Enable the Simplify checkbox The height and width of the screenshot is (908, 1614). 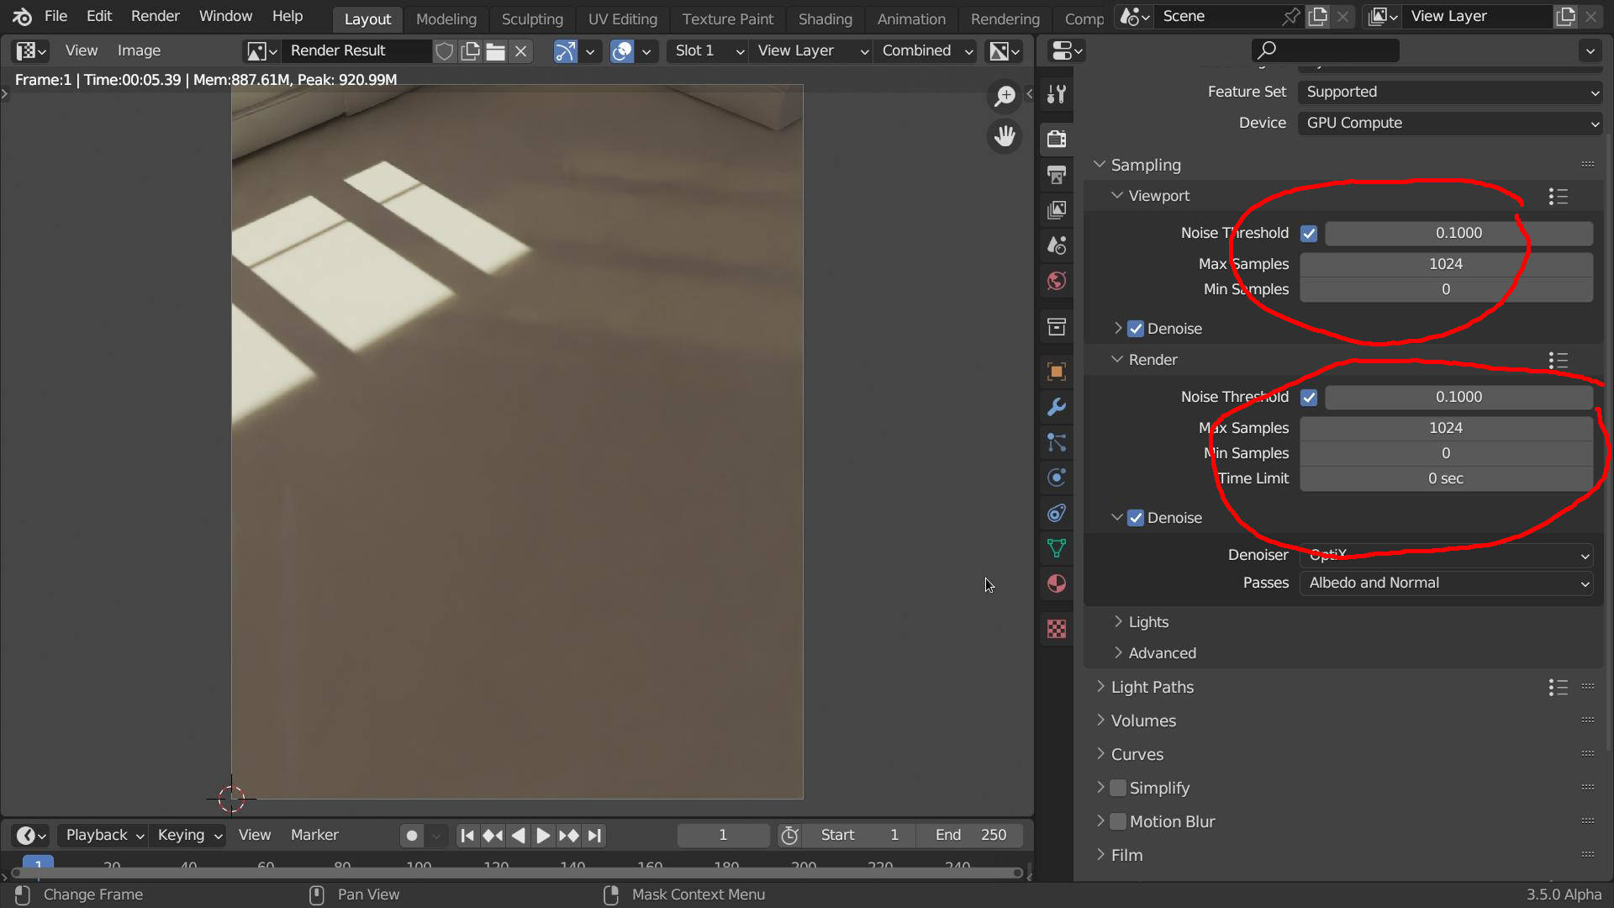(1118, 788)
